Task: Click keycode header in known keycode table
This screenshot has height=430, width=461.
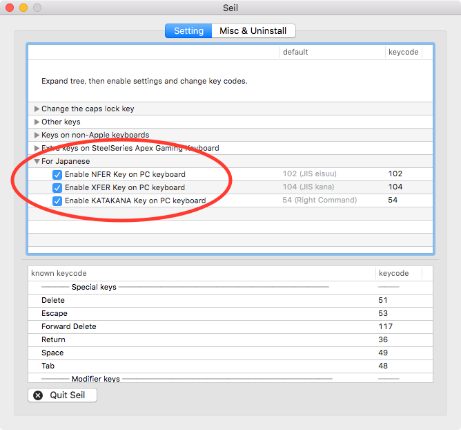Action: click(399, 273)
